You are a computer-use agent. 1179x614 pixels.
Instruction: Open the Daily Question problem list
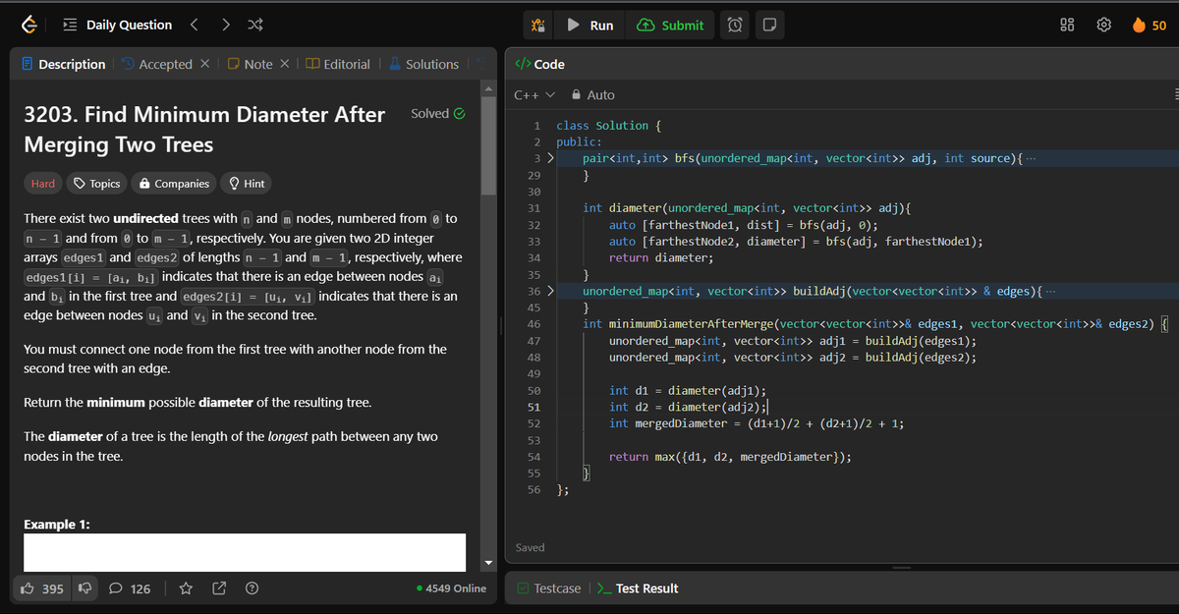pyautogui.click(x=117, y=26)
